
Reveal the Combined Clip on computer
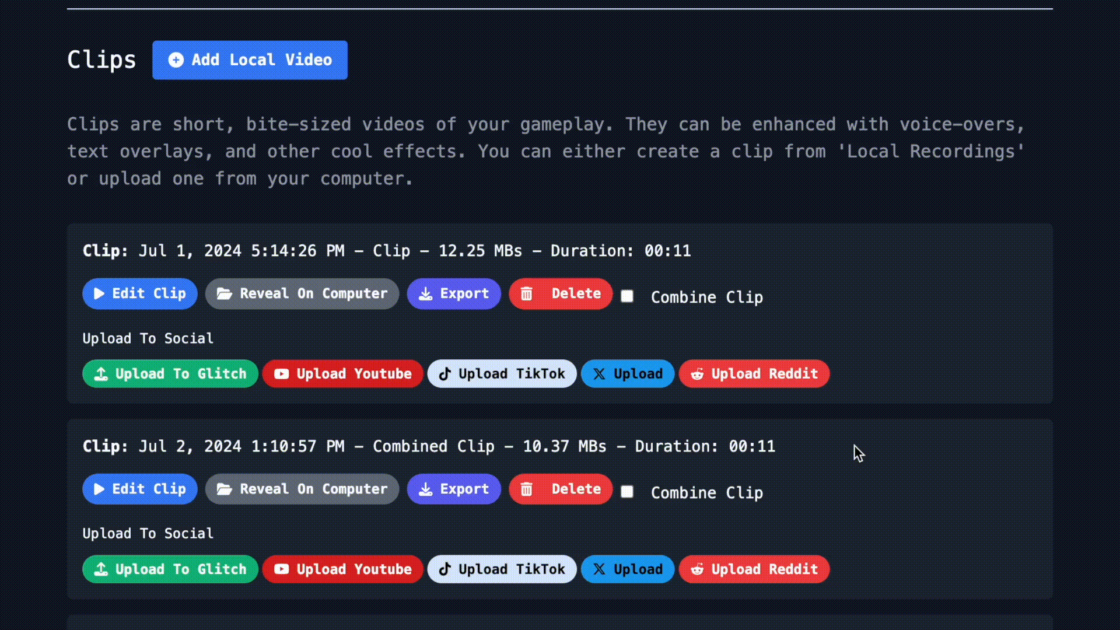click(302, 489)
